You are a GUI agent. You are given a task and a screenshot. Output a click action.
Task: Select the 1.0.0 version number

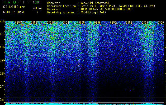[x=36, y=2]
